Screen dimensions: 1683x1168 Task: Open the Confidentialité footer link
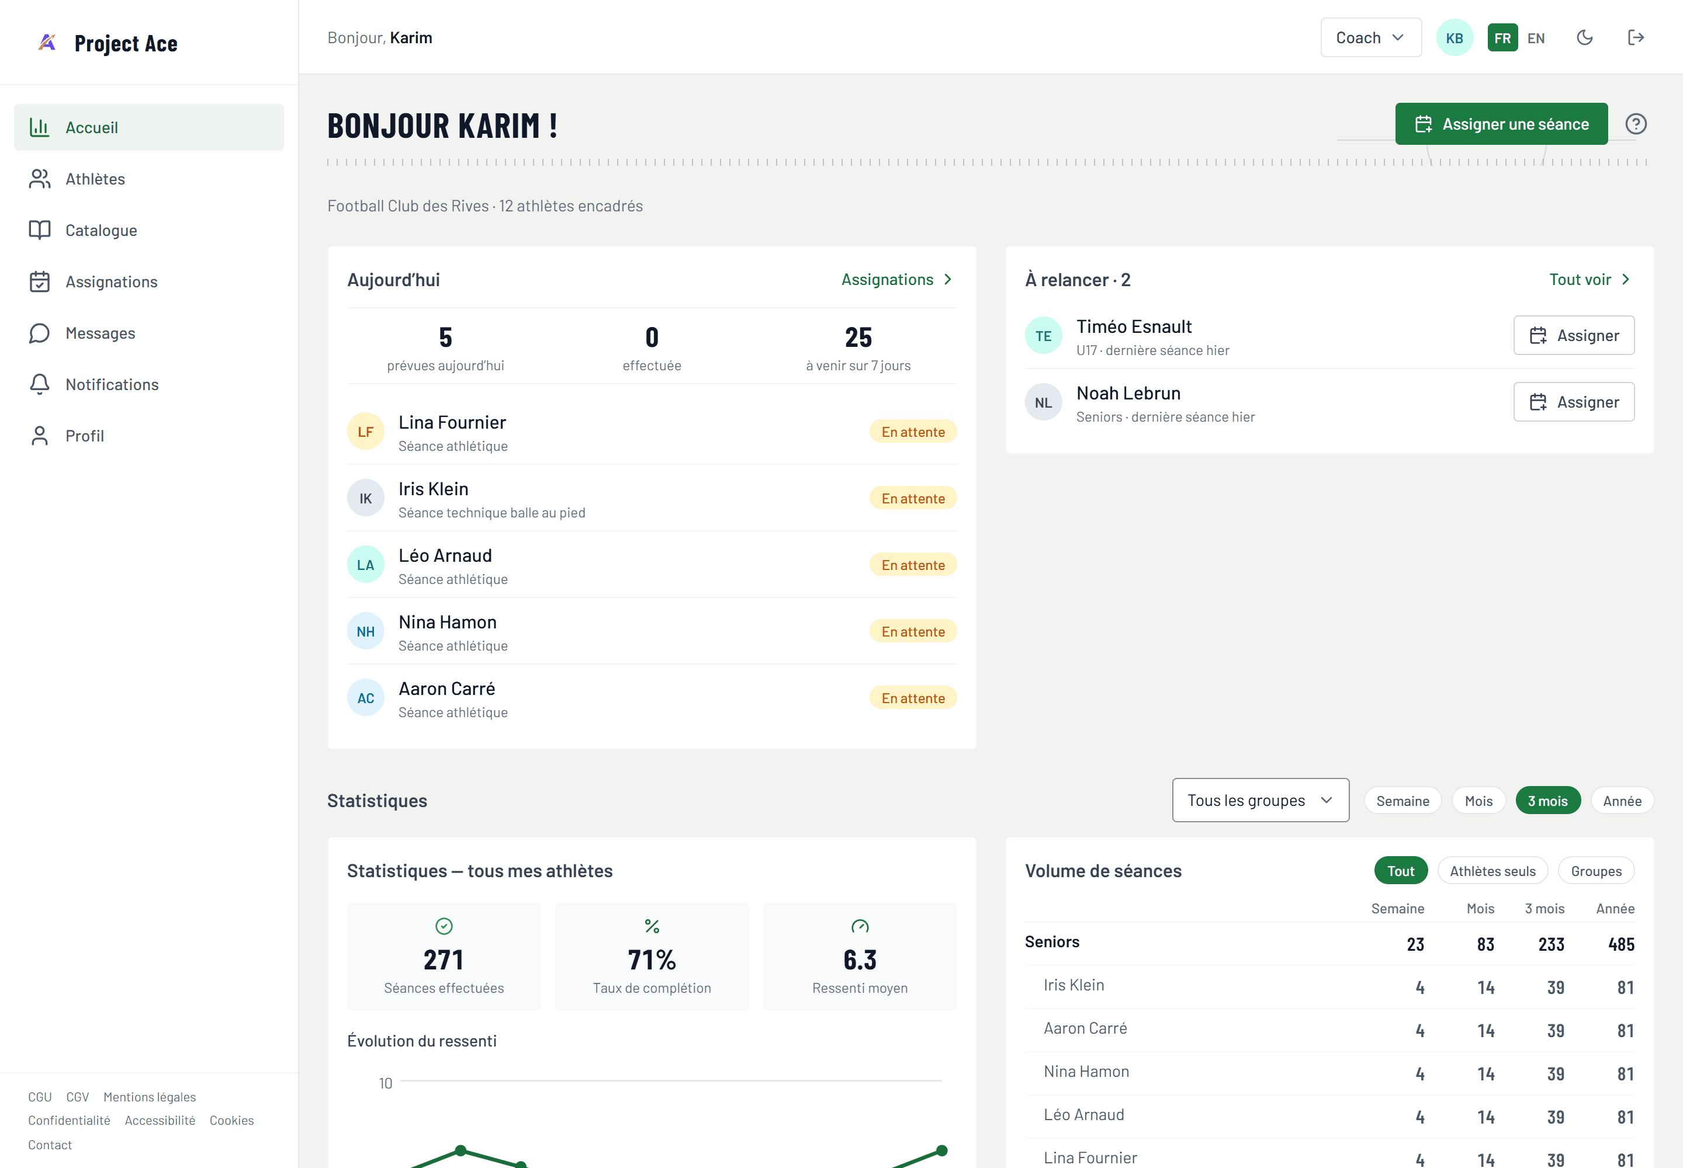point(69,1121)
